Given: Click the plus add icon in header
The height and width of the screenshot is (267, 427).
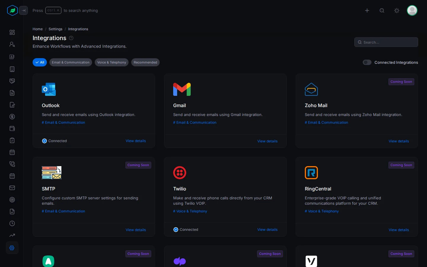Looking at the screenshot, I should pyautogui.click(x=367, y=10).
